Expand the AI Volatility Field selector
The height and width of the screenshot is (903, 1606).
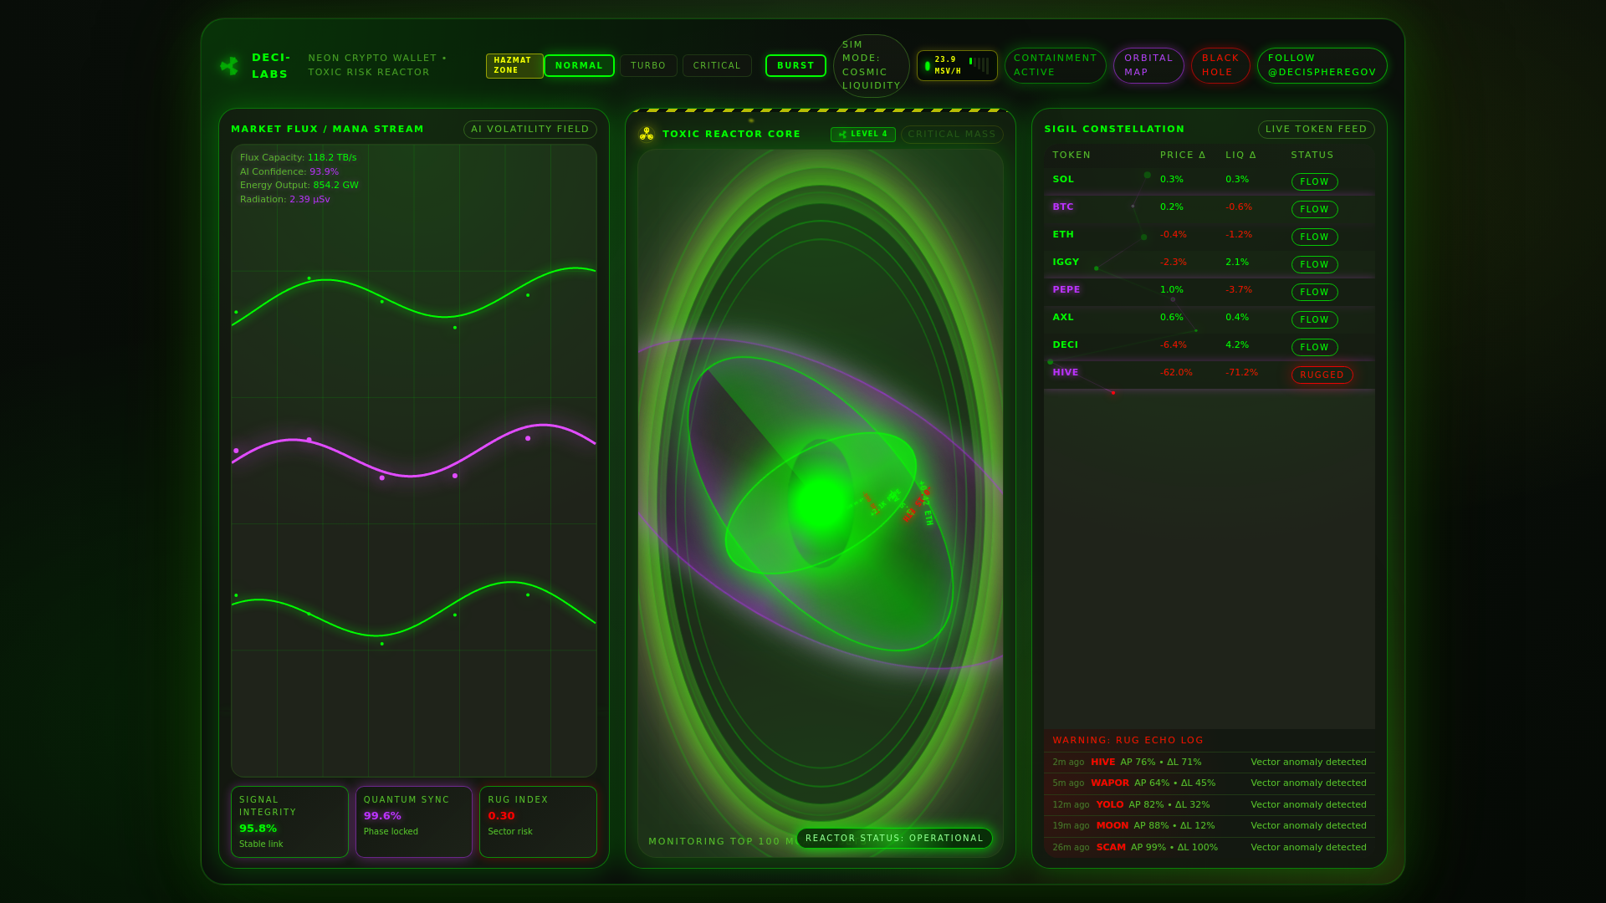(x=529, y=130)
